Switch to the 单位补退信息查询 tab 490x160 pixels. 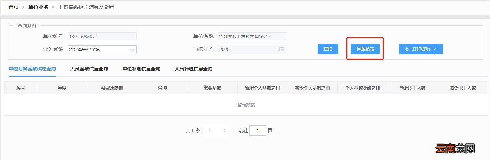(141, 69)
